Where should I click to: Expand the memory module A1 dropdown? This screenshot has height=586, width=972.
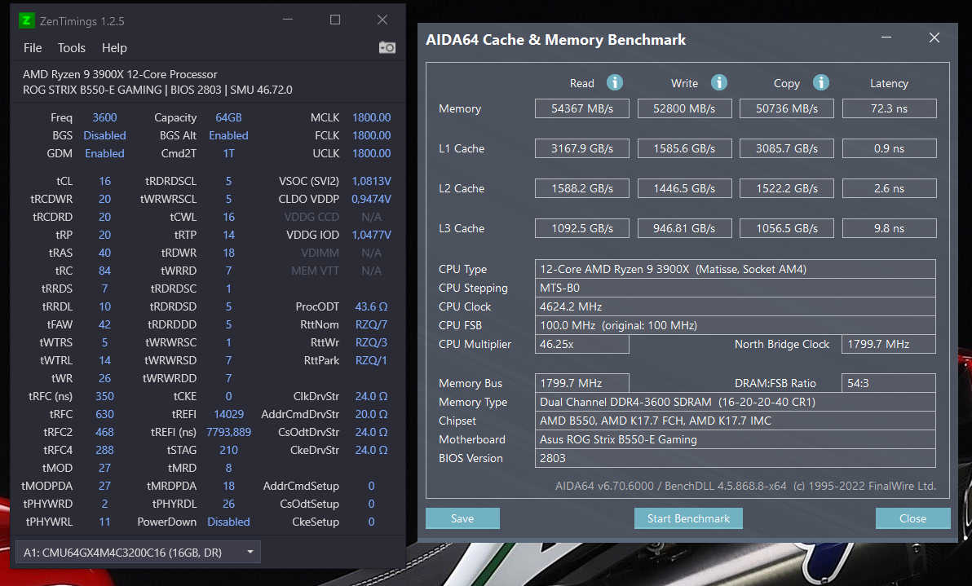(x=138, y=552)
